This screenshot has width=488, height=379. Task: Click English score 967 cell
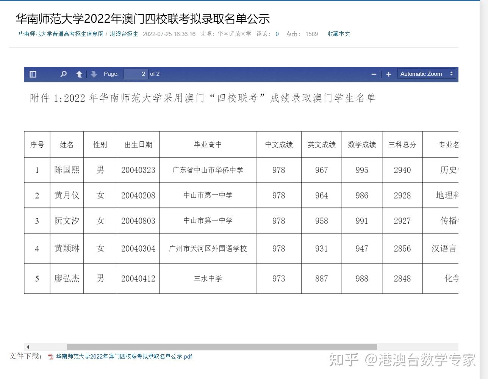click(322, 170)
